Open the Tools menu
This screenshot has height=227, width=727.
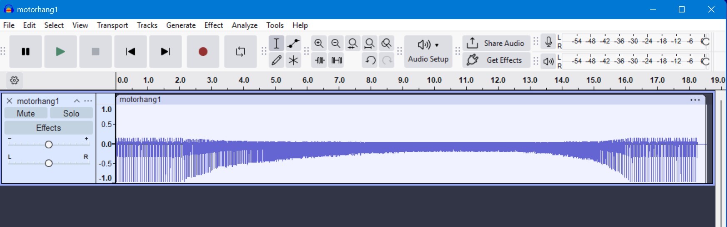pyautogui.click(x=275, y=25)
